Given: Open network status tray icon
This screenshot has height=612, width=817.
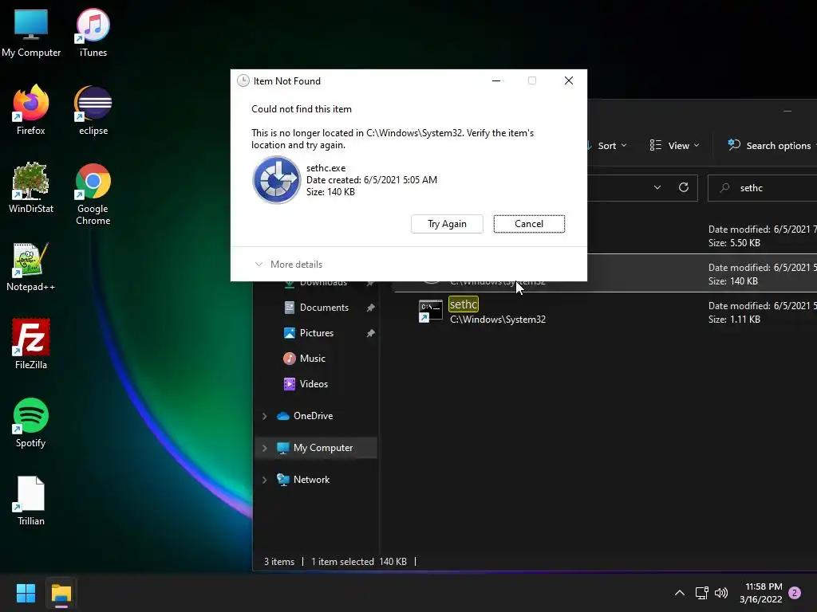Looking at the screenshot, I should pos(701,593).
